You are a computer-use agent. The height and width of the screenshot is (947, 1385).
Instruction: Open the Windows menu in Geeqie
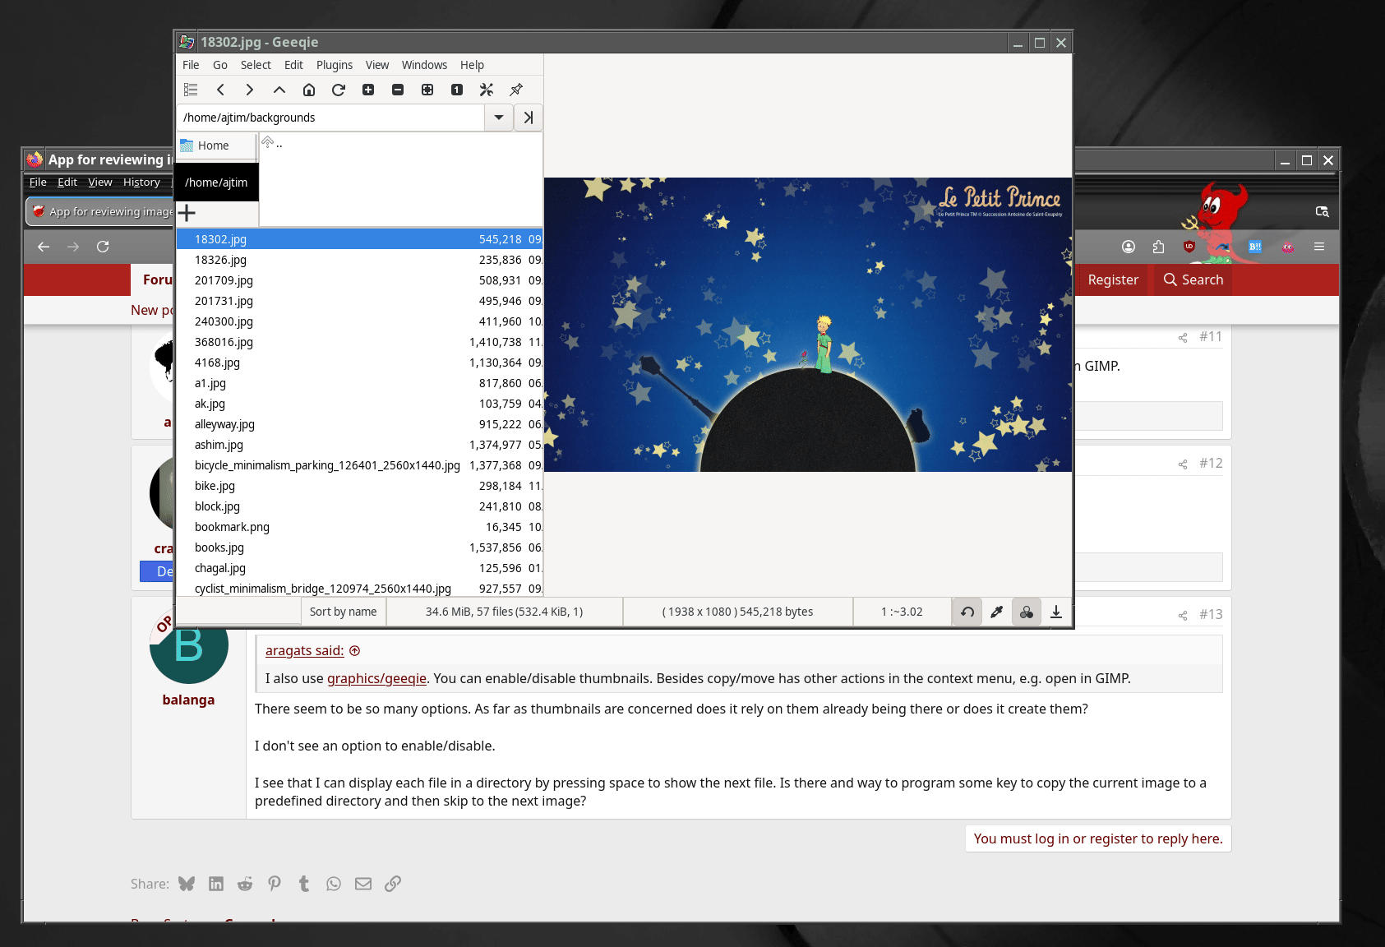[424, 65]
